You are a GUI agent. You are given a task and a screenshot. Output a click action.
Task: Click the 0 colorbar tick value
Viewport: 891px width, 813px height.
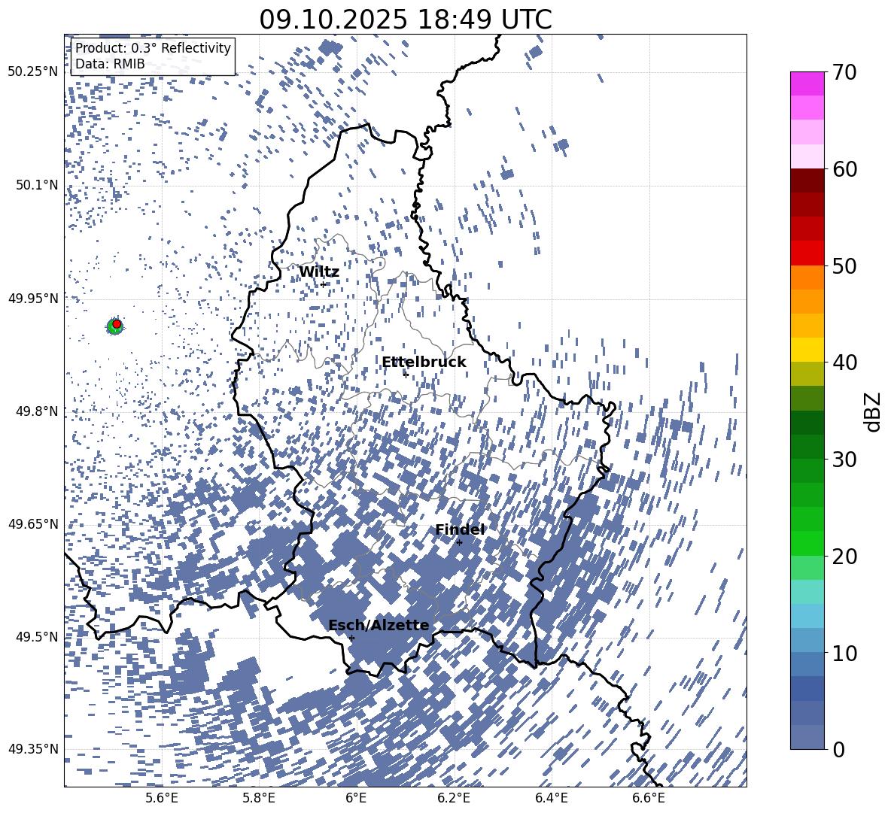(838, 749)
